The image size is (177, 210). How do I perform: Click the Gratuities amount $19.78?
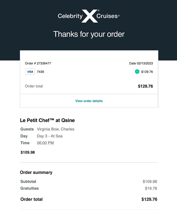pyautogui.click(x=151, y=188)
